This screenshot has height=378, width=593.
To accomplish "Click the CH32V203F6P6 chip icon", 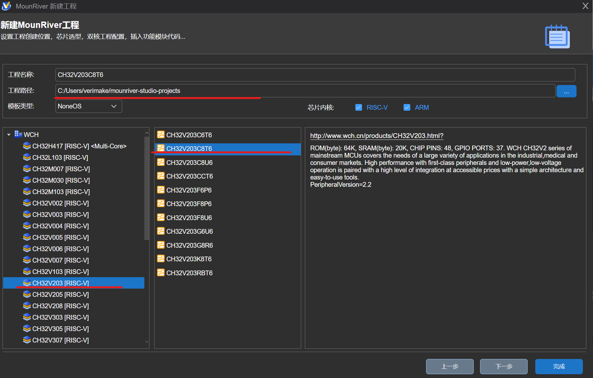I will point(161,190).
